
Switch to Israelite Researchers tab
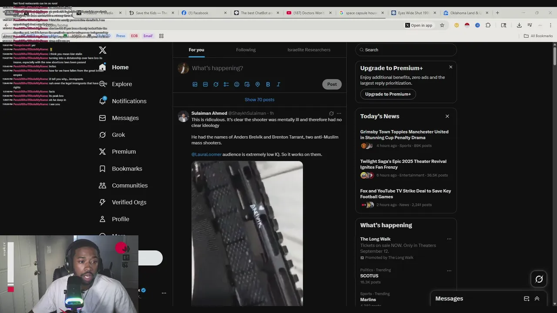coord(309,50)
